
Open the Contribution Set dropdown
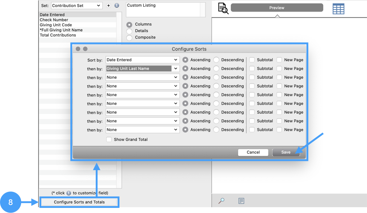[76, 5]
